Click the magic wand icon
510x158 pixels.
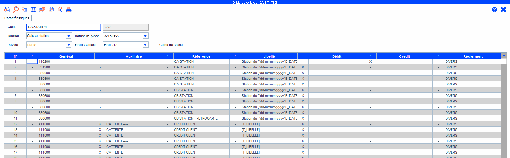pyautogui.click(x=60, y=9)
